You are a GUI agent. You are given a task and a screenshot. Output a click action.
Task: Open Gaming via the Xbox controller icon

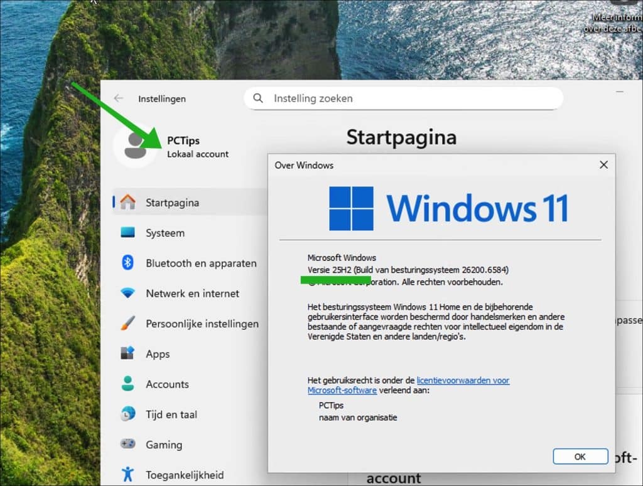click(127, 445)
